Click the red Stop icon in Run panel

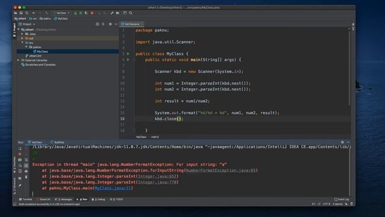(20, 154)
